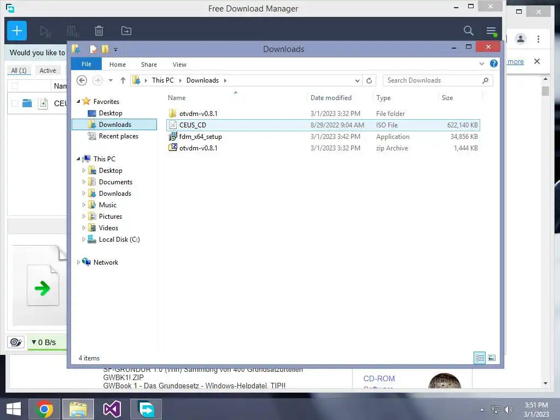560x420 pixels.
Task: Click the move to folder icon
Action: 126,31
